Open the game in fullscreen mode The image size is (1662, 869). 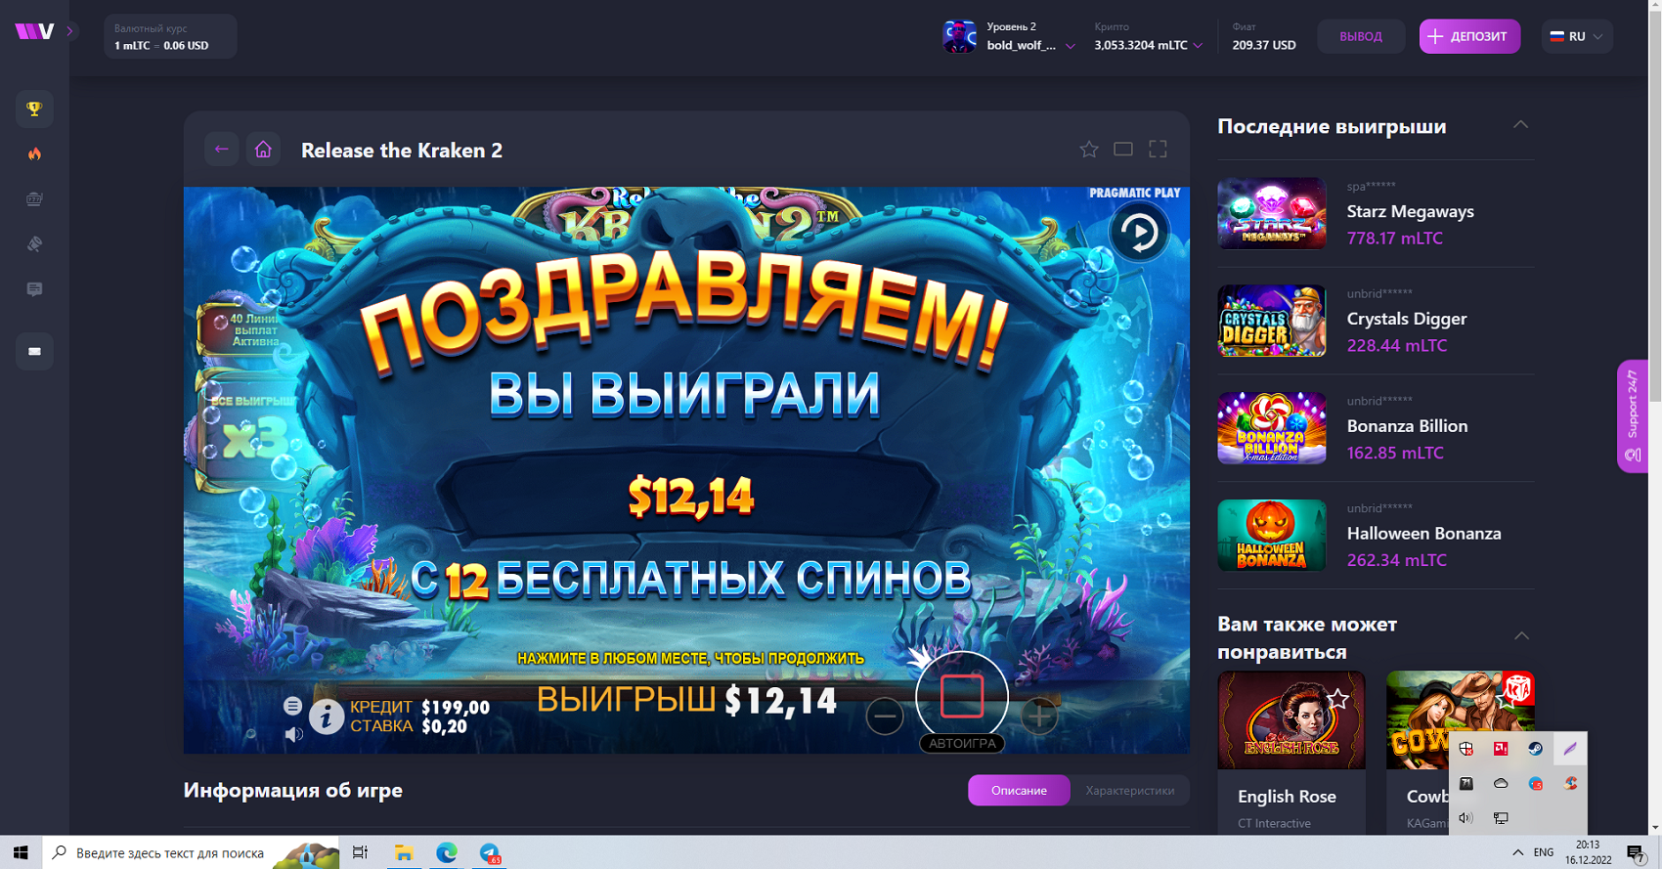click(x=1158, y=150)
